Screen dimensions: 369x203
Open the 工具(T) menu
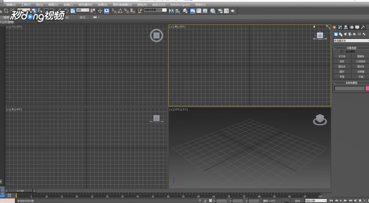(x=26, y=5)
